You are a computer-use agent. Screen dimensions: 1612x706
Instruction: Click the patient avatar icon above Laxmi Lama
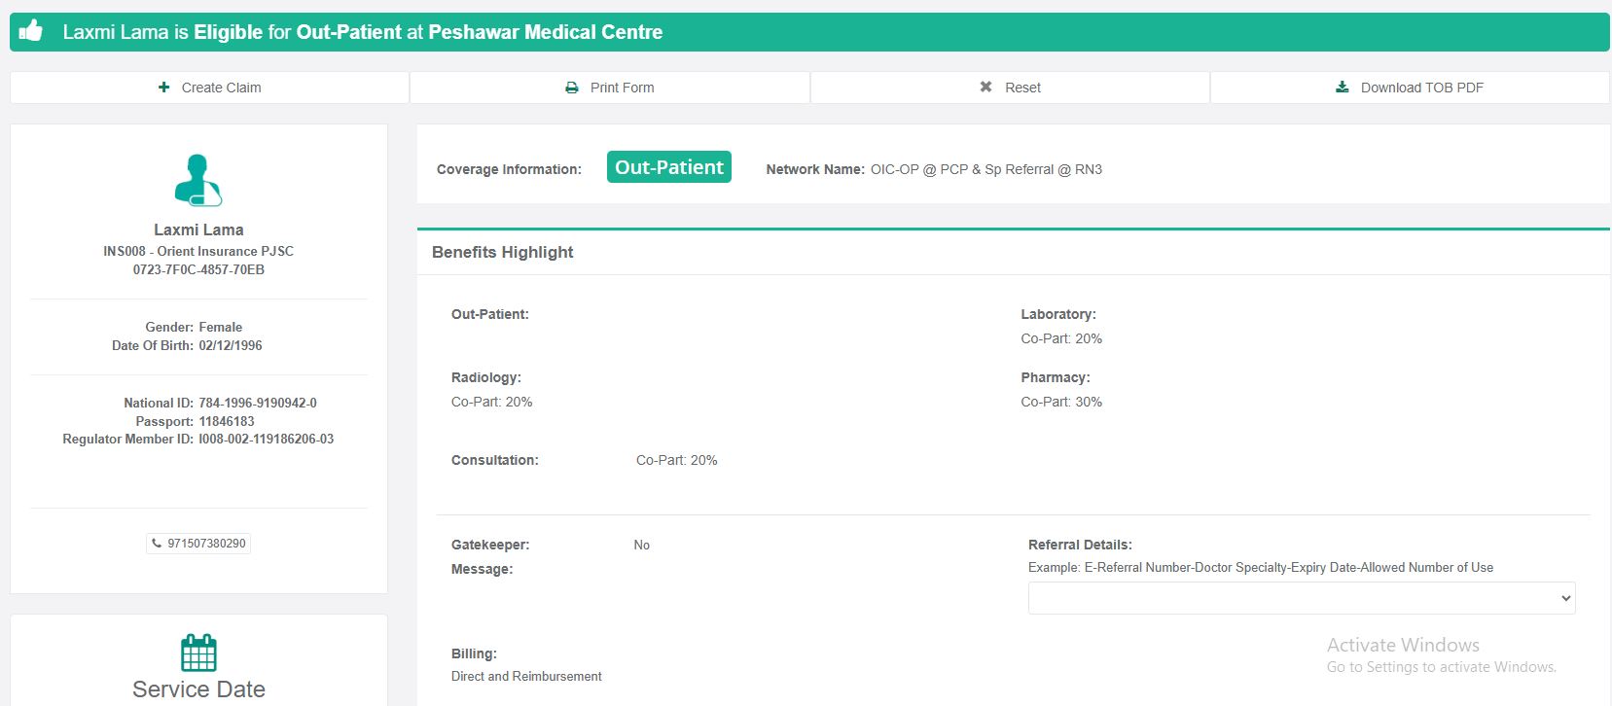198,180
